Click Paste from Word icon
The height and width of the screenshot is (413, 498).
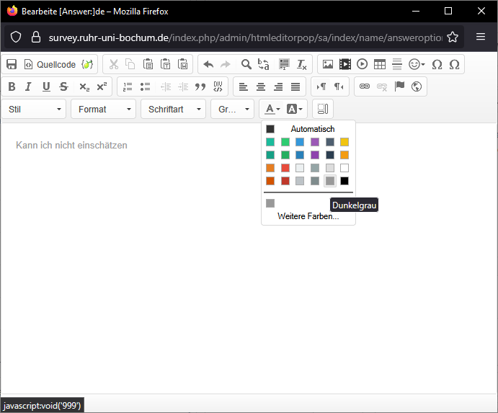[x=182, y=64]
